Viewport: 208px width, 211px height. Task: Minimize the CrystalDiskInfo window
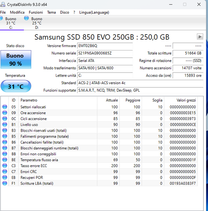[x=171, y=4]
